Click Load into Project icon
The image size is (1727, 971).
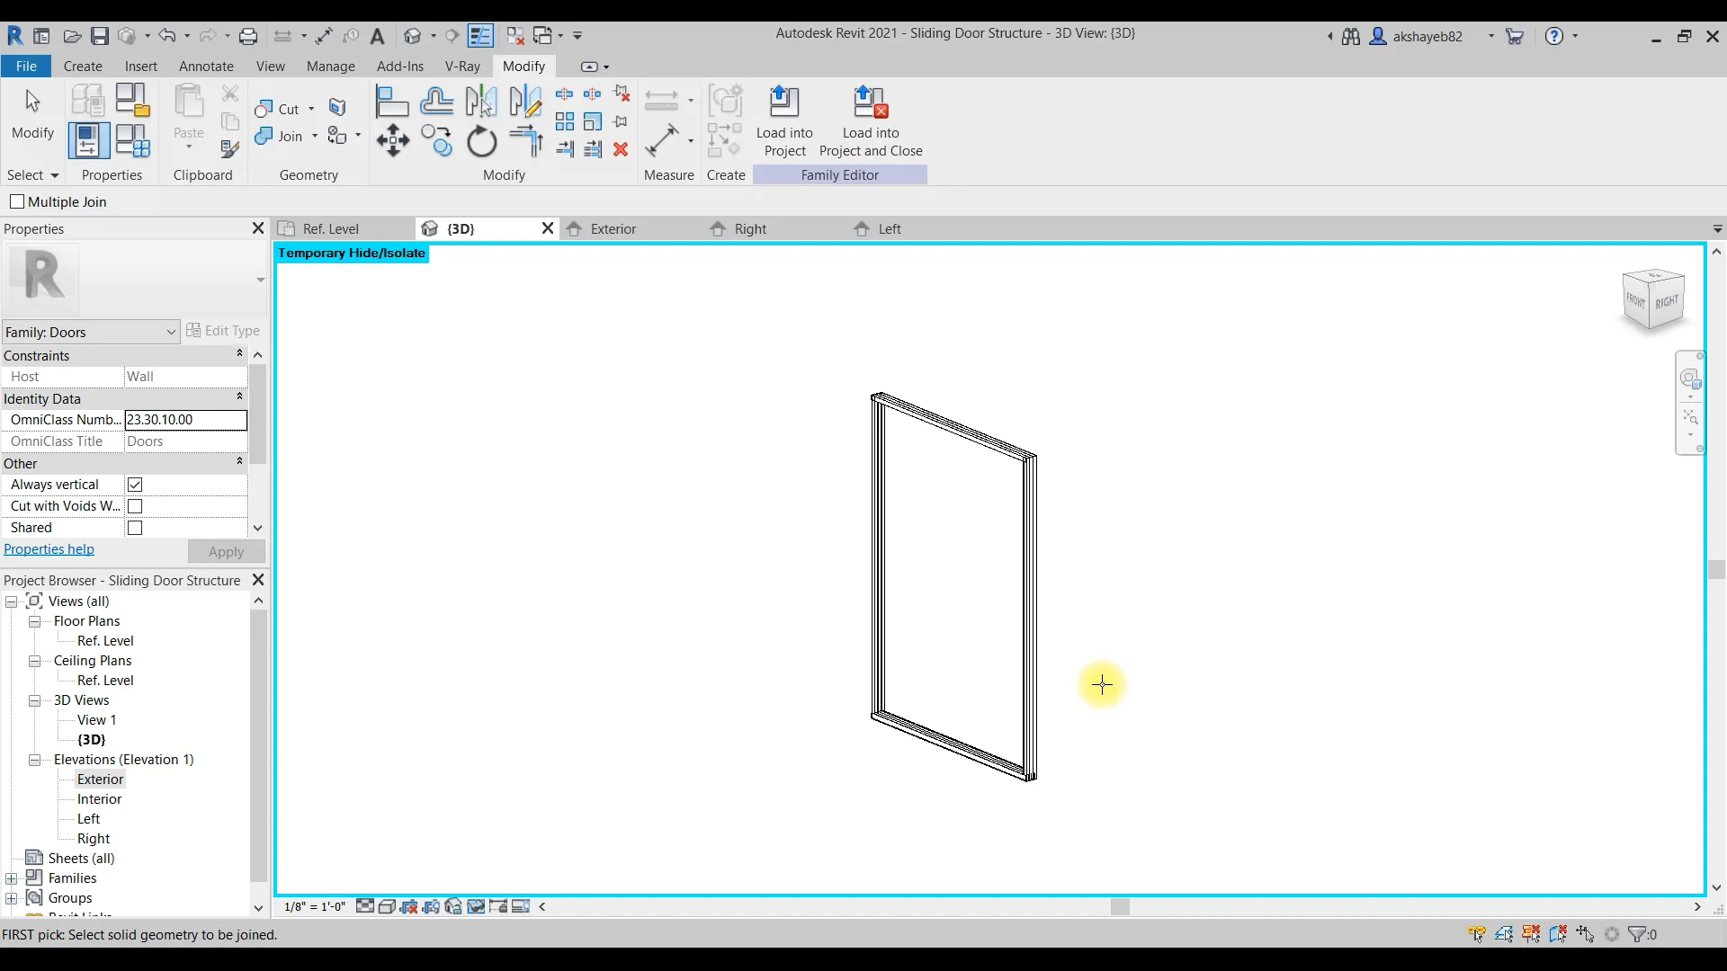(x=784, y=121)
